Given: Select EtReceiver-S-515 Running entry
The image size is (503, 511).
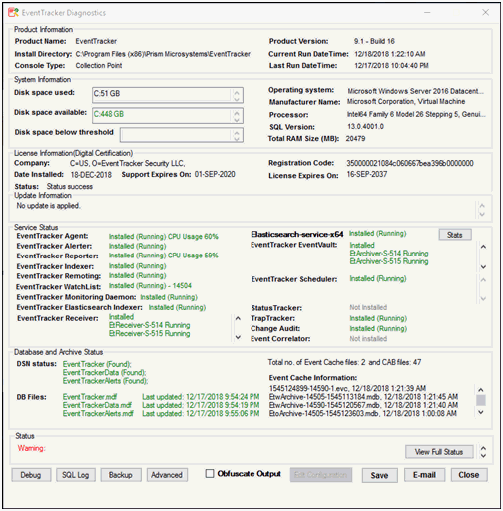Looking at the screenshot, I should (150, 334).
